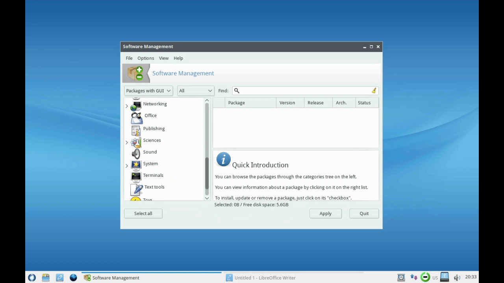Expand the Networking category
The image size is (504, 283).
127,106
